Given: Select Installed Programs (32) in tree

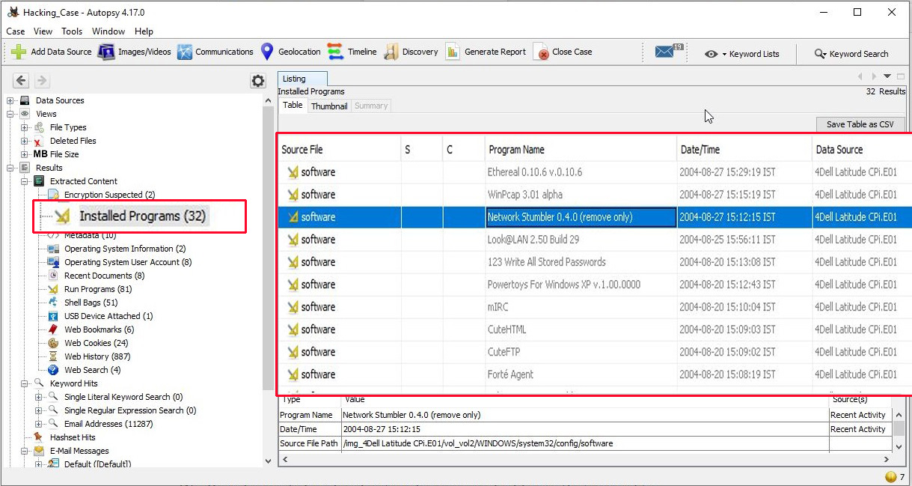Looking at the screenshot, I should coord(142,216).
